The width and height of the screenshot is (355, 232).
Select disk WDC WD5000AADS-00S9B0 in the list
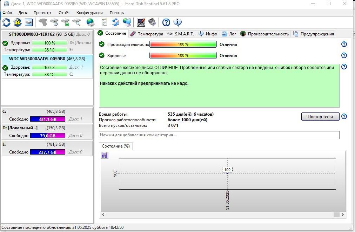[x=47, y=67]
